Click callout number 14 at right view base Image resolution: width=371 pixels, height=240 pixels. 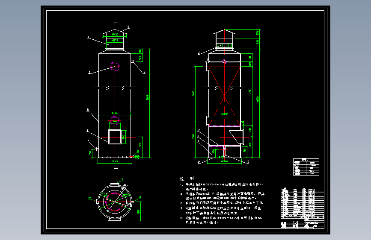pos(199,162)
